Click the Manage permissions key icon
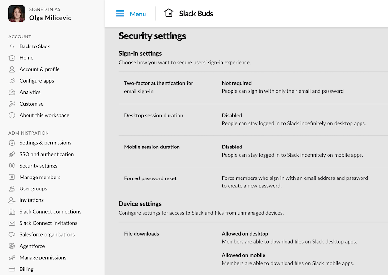The width and height of the screenshot is (388, 275). [x=12, y=258]
